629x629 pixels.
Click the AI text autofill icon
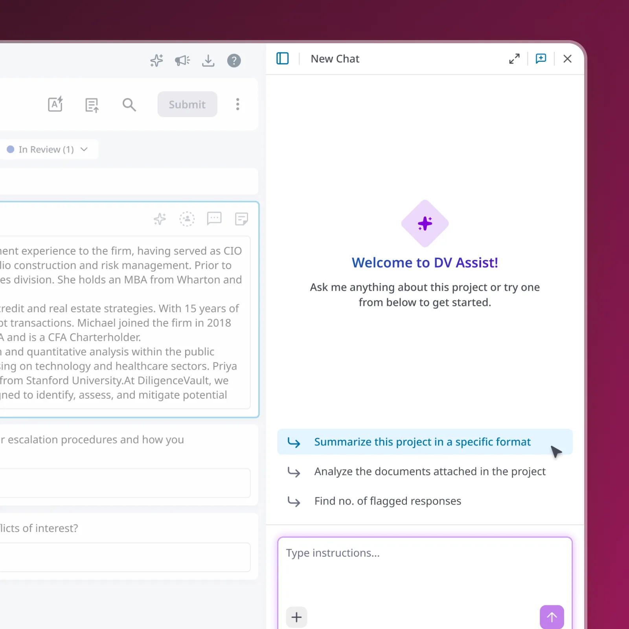[x=55, y=104]
